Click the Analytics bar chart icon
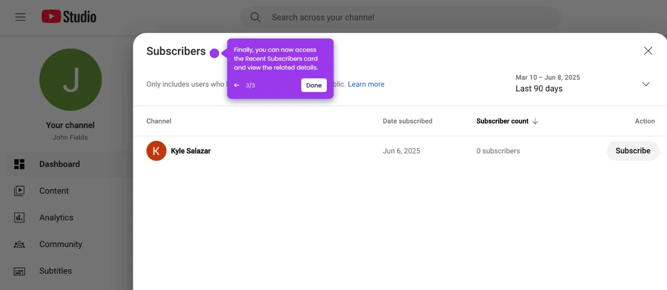 20,218
